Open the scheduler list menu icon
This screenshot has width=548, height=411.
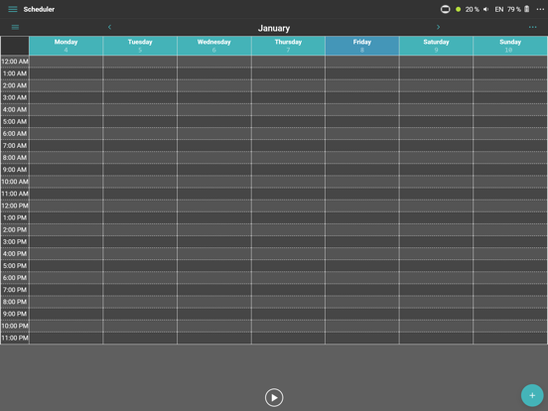coord(15,27)
